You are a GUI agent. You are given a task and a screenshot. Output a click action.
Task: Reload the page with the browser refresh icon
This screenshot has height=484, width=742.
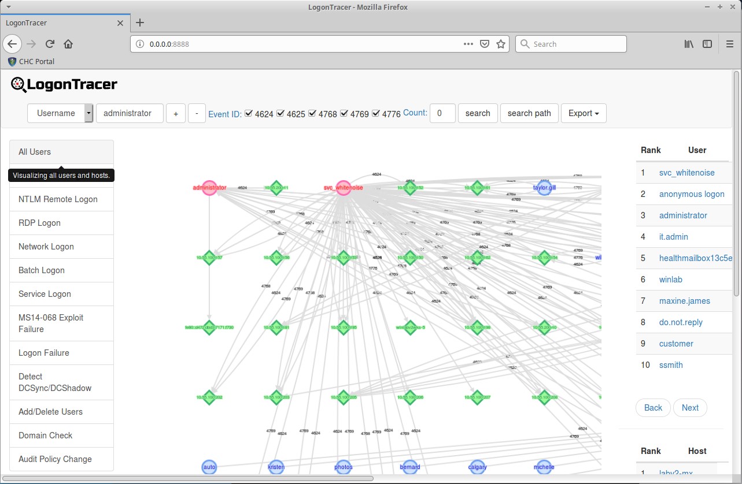pyautogui.click(x=50, y=44)
